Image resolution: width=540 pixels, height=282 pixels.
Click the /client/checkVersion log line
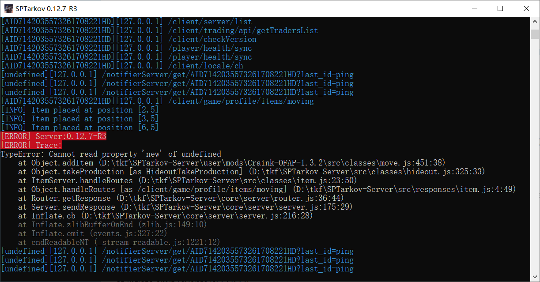pyautogui.click(x=128, y=39)
